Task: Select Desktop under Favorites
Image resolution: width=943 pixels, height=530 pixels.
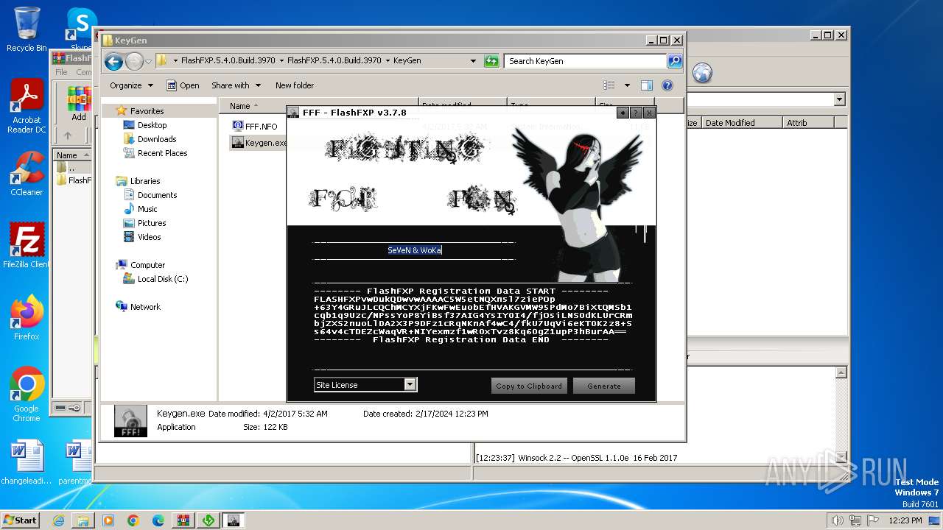Action: coord(152,125)
